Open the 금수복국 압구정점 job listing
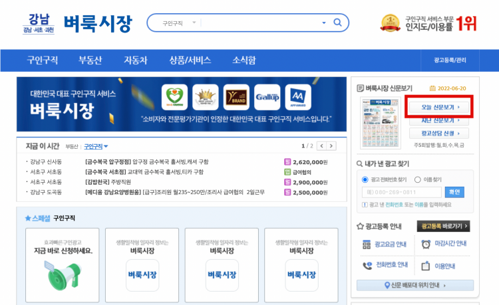The width and height of the screenshot is (499, 305). [147, 161]
